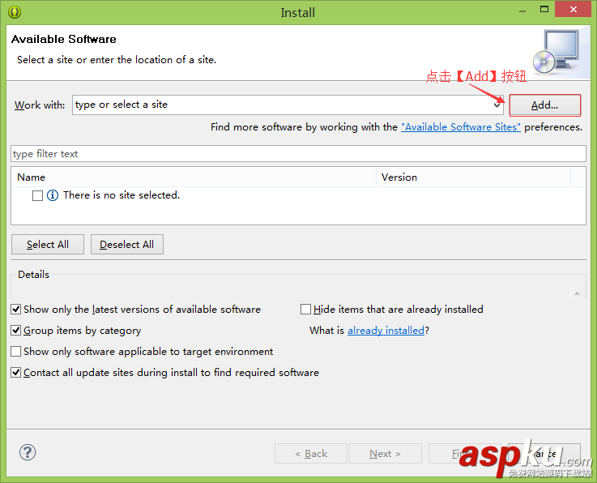597x483 pixels.
Task: Open the Available Software Sites link
Action: click(x=461, y=127)
